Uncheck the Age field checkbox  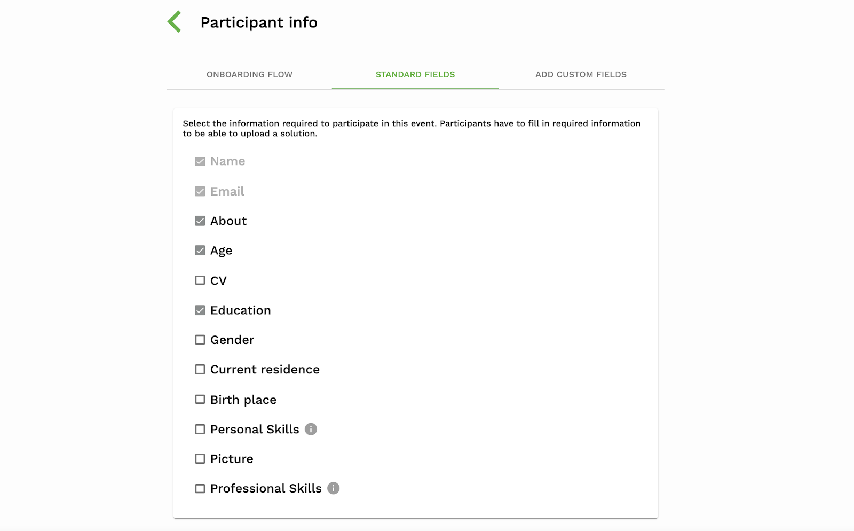(200, 251)
